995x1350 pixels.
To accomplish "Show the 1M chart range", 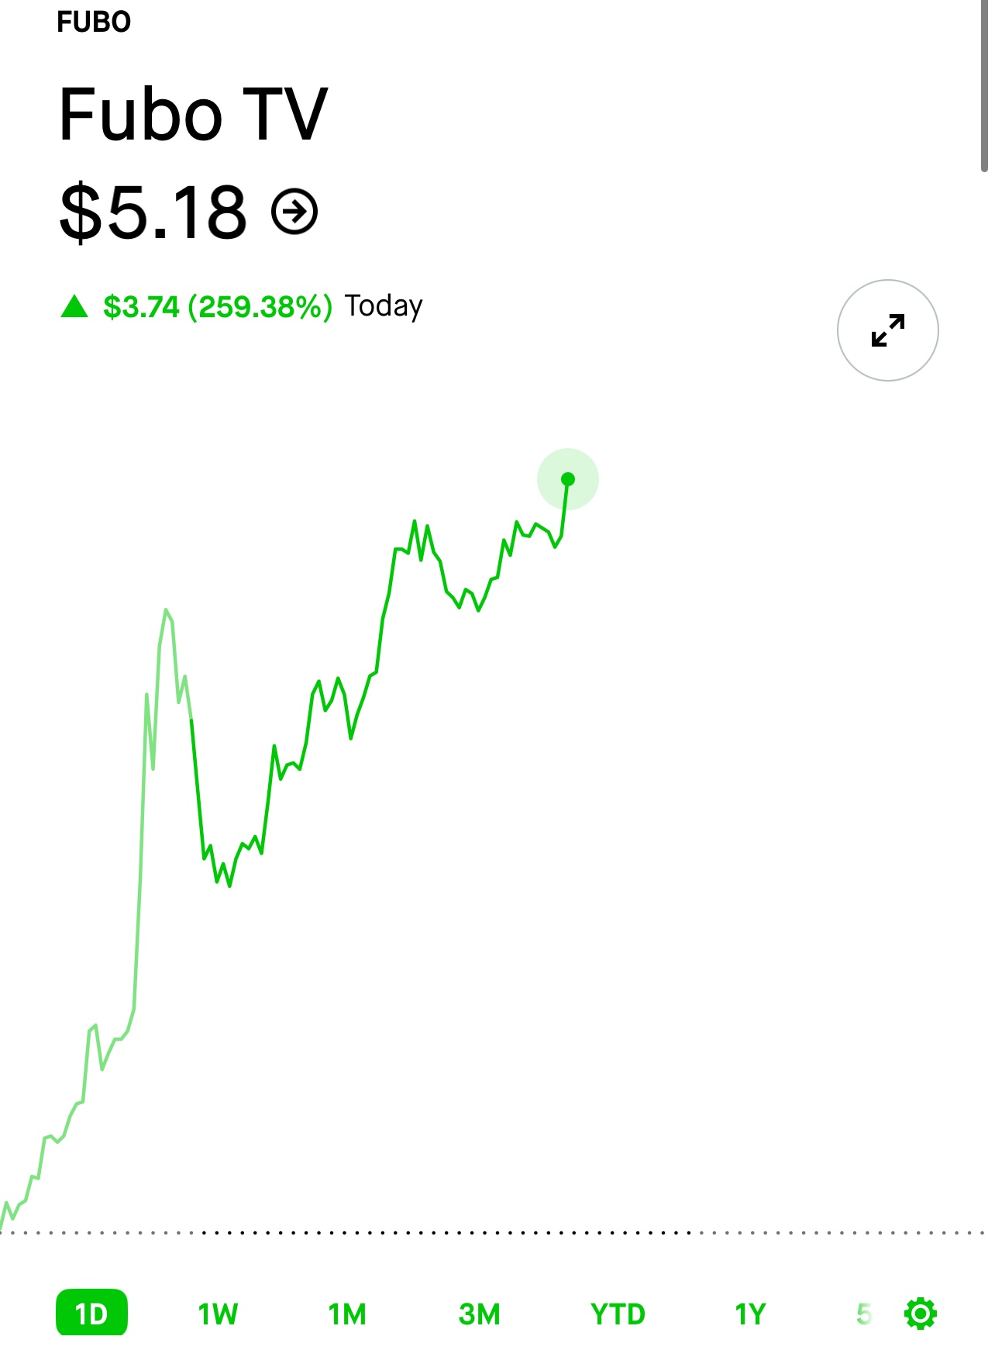I will tap(347, 1314).
